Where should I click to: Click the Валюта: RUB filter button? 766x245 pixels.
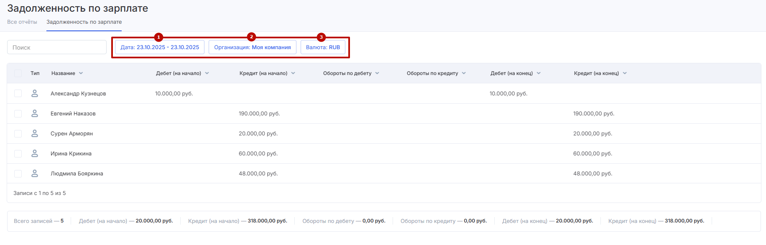323,47
